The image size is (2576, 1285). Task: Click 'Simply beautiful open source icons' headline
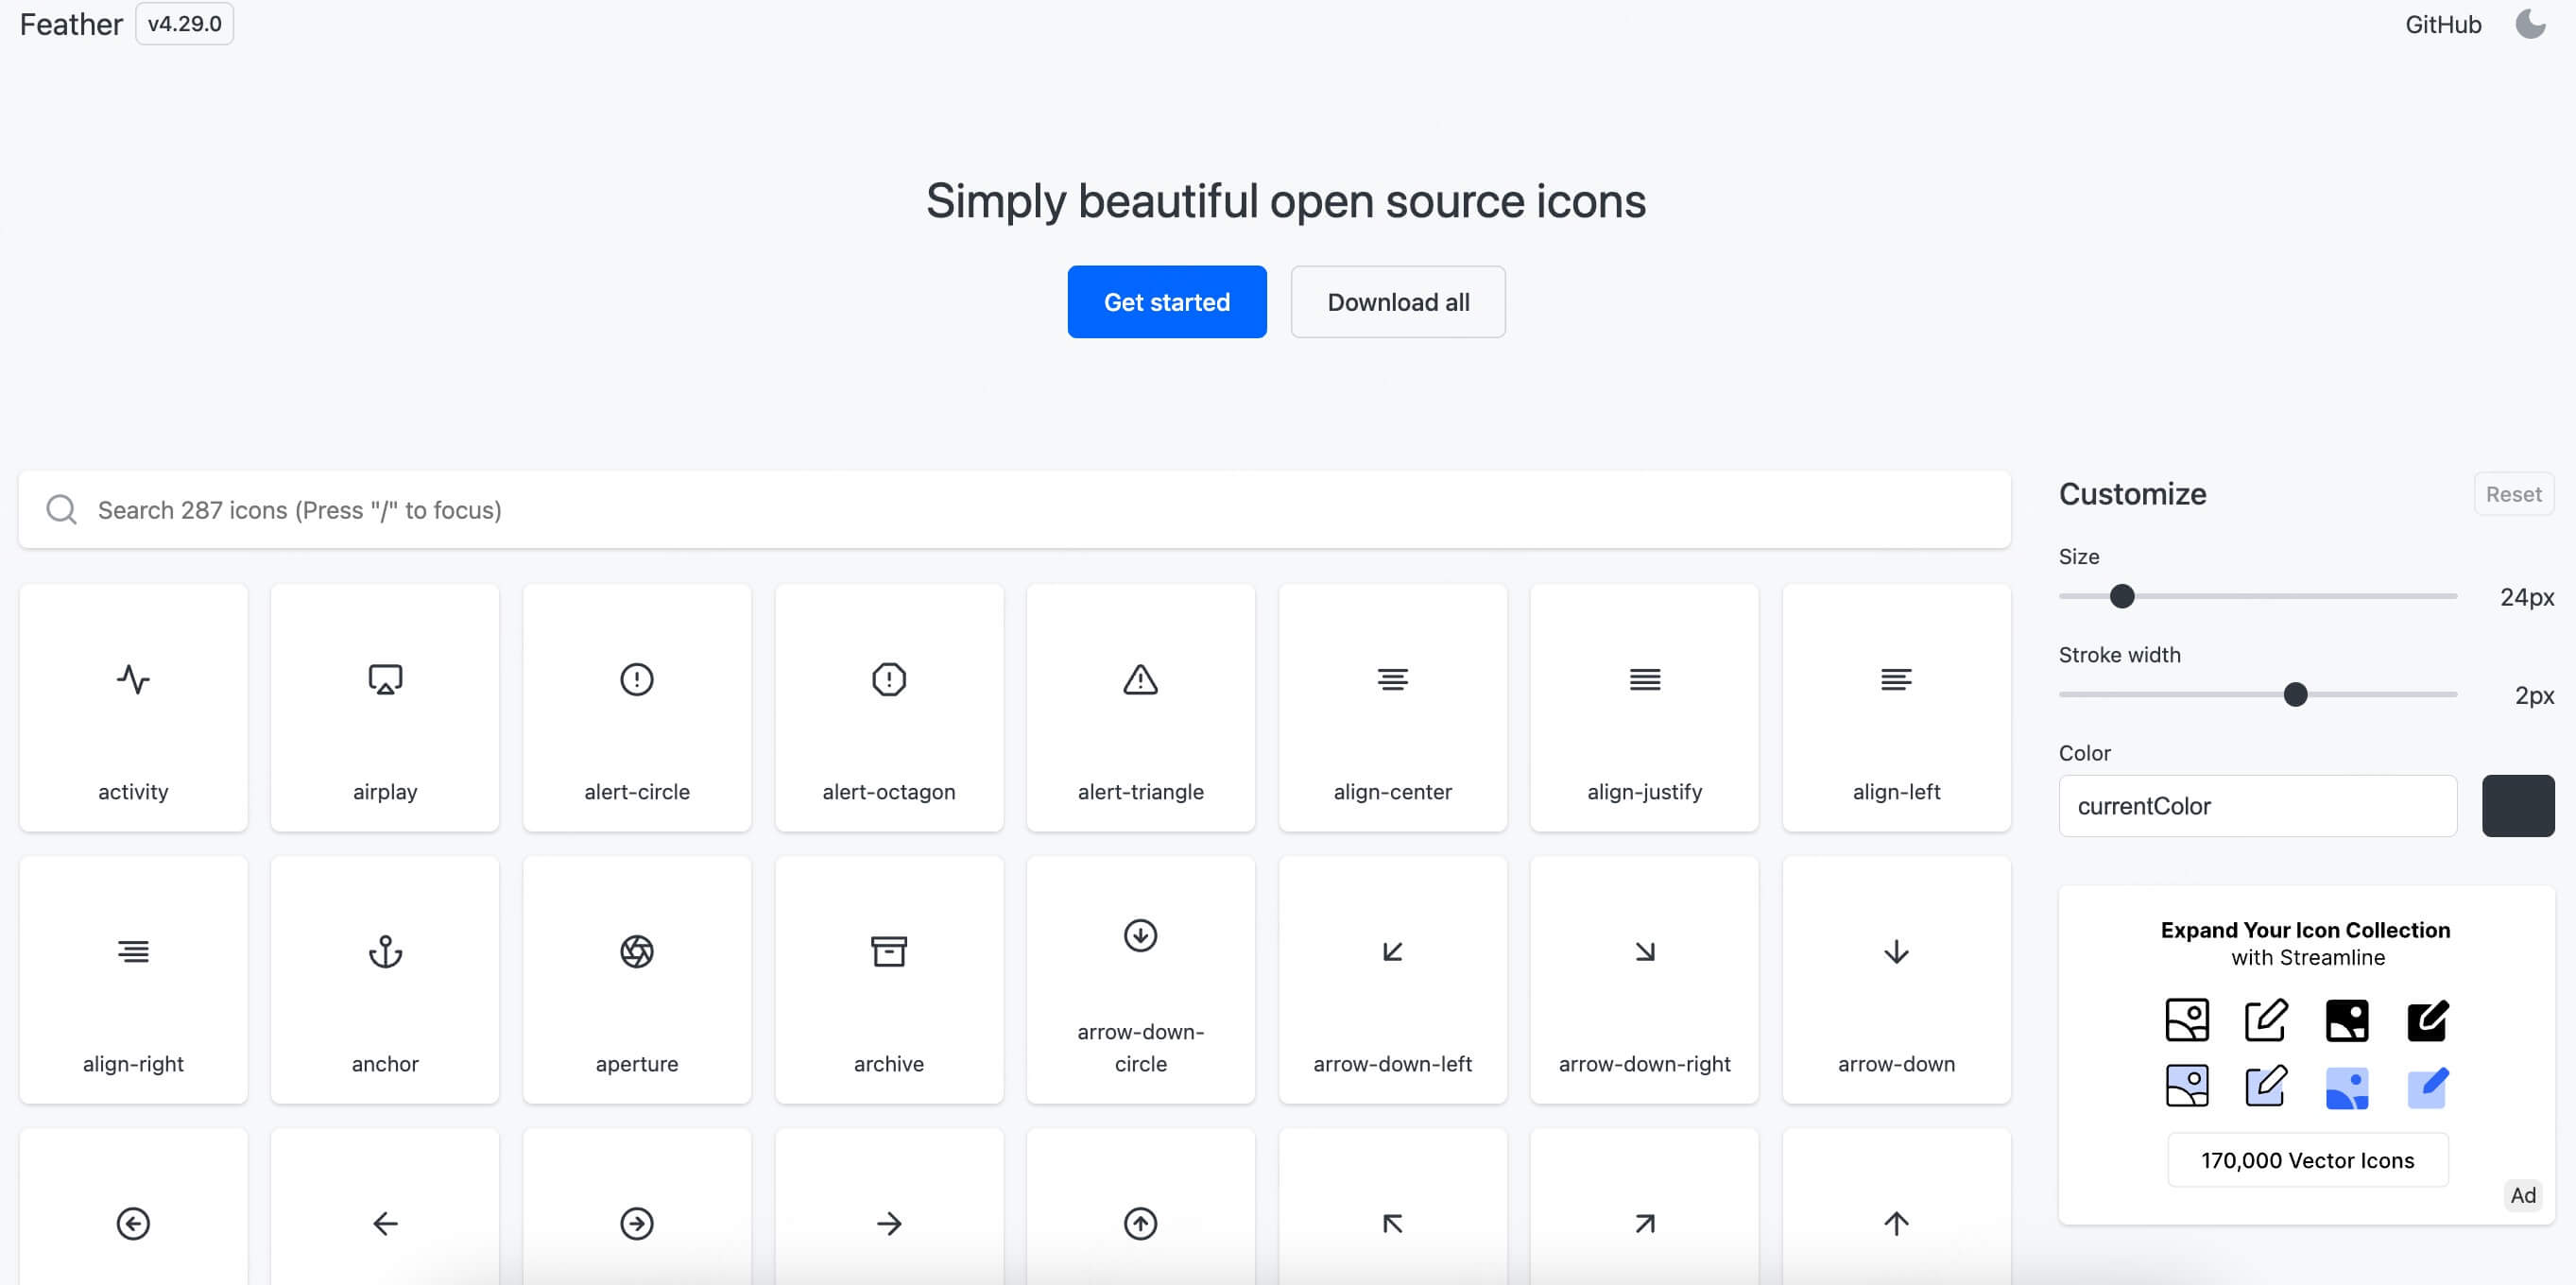(x=1286, y=201)
